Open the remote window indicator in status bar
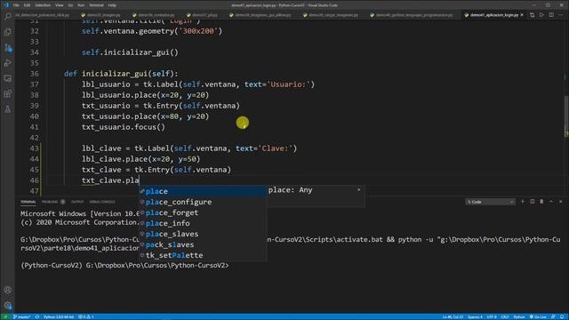 pos(5,317)
